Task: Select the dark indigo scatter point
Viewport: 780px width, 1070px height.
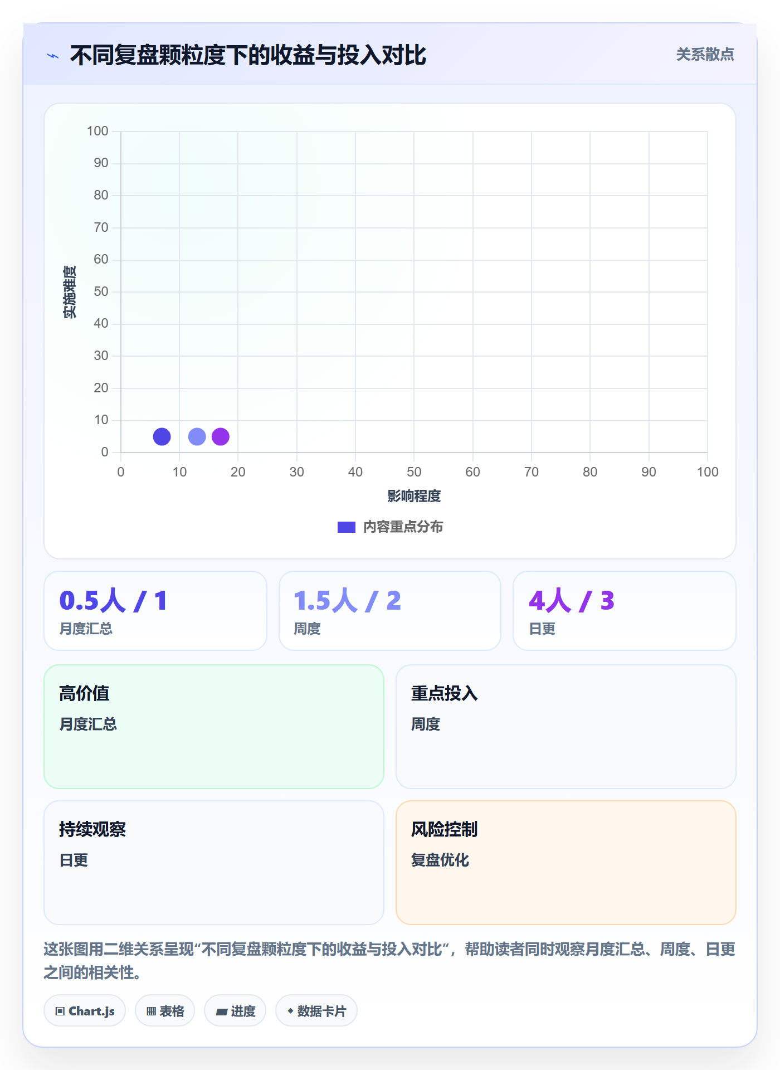Action: (x=162, y=436)
